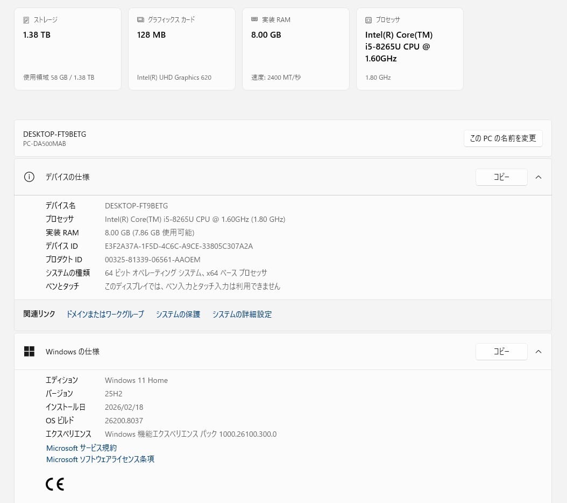This screenshot has width=567, height=503.
Task: Copy the Windows の仕様 details with コピー
Action: click(501, 352)
